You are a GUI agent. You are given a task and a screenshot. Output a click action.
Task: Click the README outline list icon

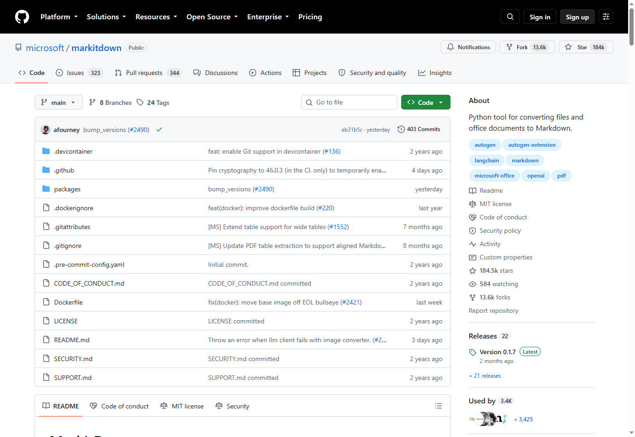(x=439, y=406)
